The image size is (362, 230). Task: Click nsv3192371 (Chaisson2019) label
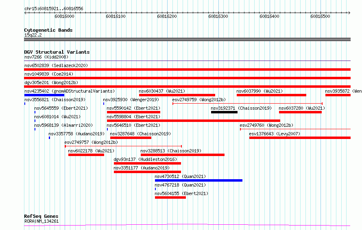[x=241, y=108]
